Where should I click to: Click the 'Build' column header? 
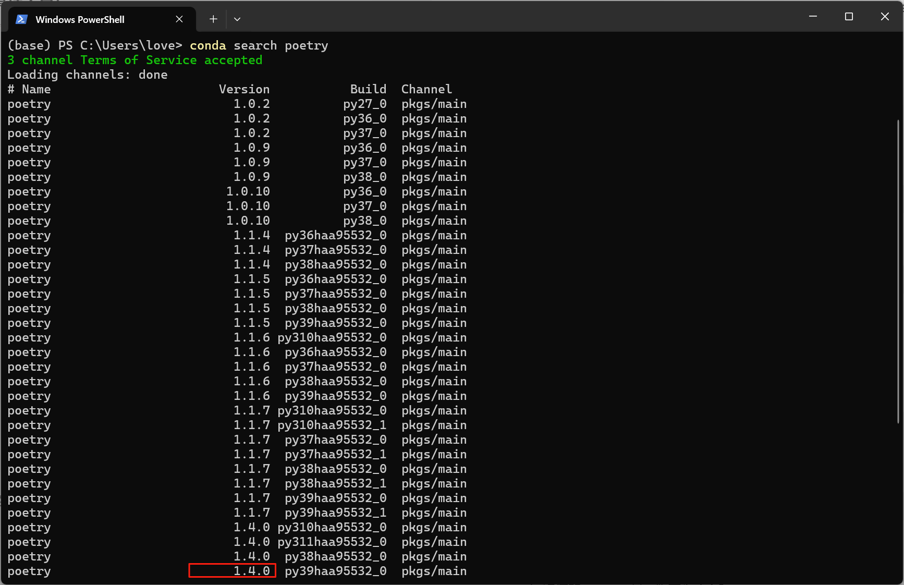point(369,90)
